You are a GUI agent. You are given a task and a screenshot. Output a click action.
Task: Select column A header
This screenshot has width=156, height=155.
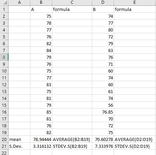[x=19, y=2]
